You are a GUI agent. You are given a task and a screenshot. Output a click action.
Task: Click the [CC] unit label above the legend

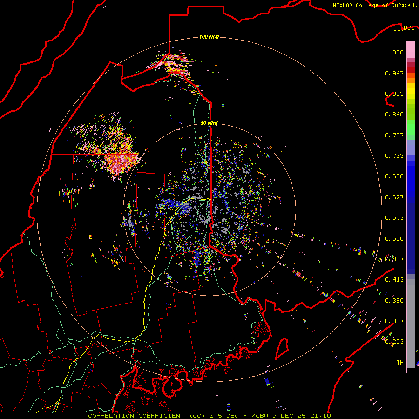398,32
